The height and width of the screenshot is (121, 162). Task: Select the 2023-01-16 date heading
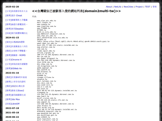[x=12, y=73]
